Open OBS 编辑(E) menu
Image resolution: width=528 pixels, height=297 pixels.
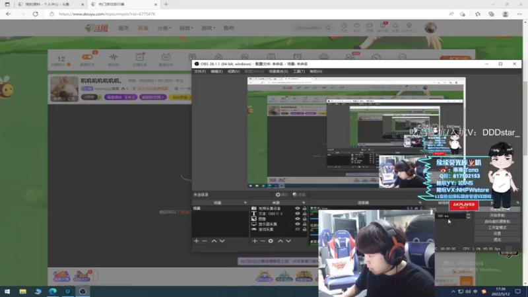(216, 71)
